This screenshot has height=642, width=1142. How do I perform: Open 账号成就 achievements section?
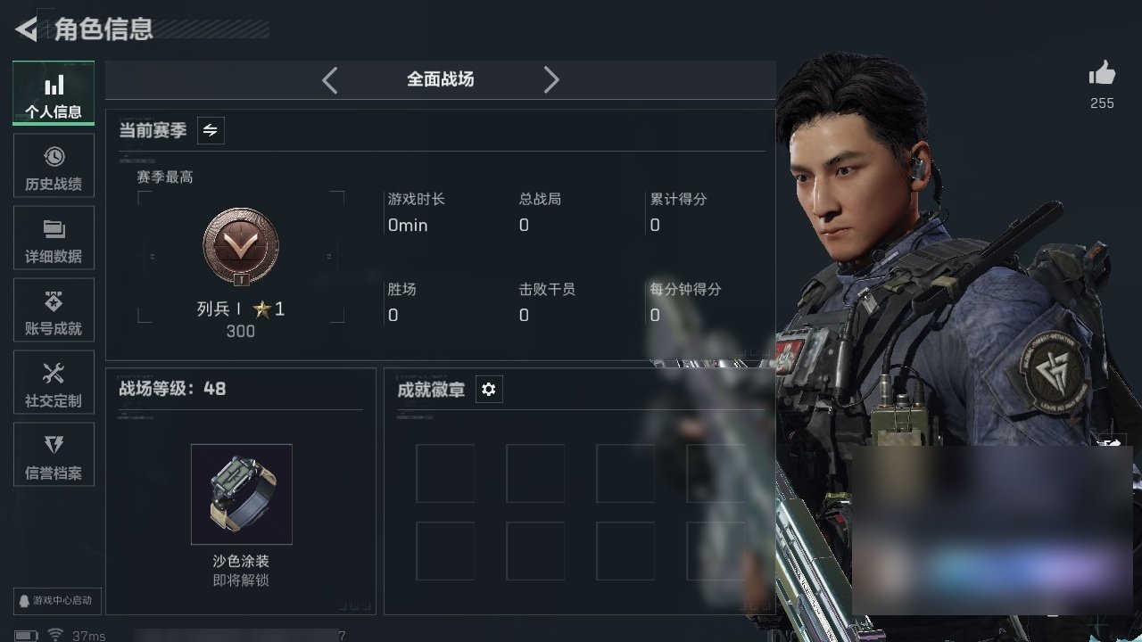pos(54,312)
